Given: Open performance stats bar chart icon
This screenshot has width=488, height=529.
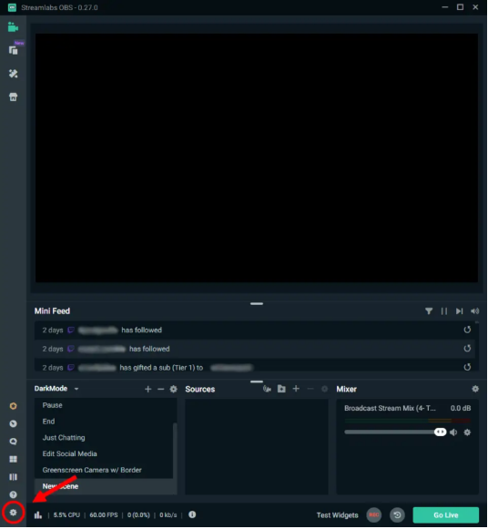Looking at the screenshot, I should (38, 515).
